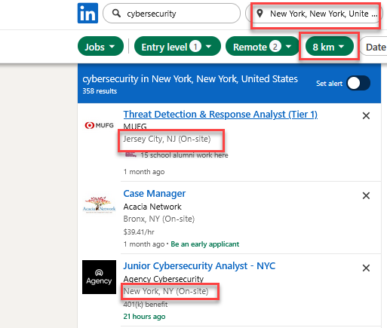
Task: Click 15 school alumni work here
Action: pos(184,155)
